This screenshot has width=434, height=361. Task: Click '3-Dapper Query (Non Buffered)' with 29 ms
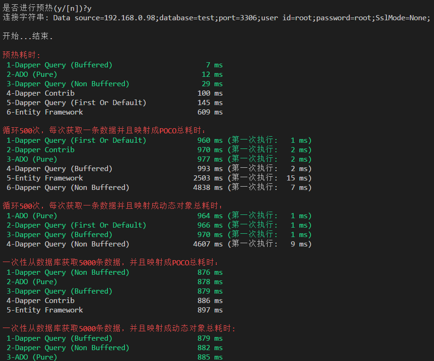(x=115, y=84)
